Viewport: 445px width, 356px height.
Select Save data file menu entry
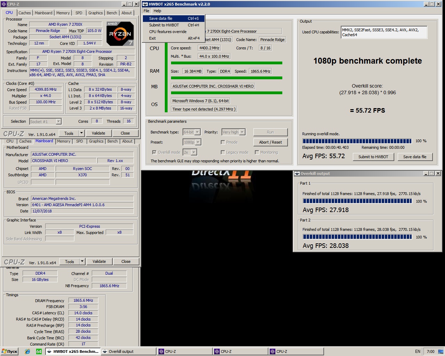(x=173, y=18)
